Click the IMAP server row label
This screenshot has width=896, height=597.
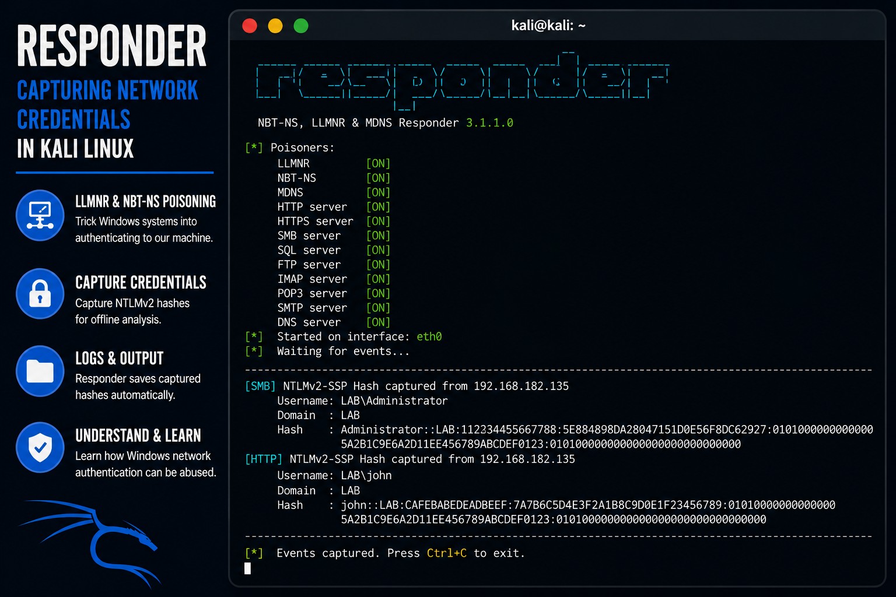pos(312,279)
